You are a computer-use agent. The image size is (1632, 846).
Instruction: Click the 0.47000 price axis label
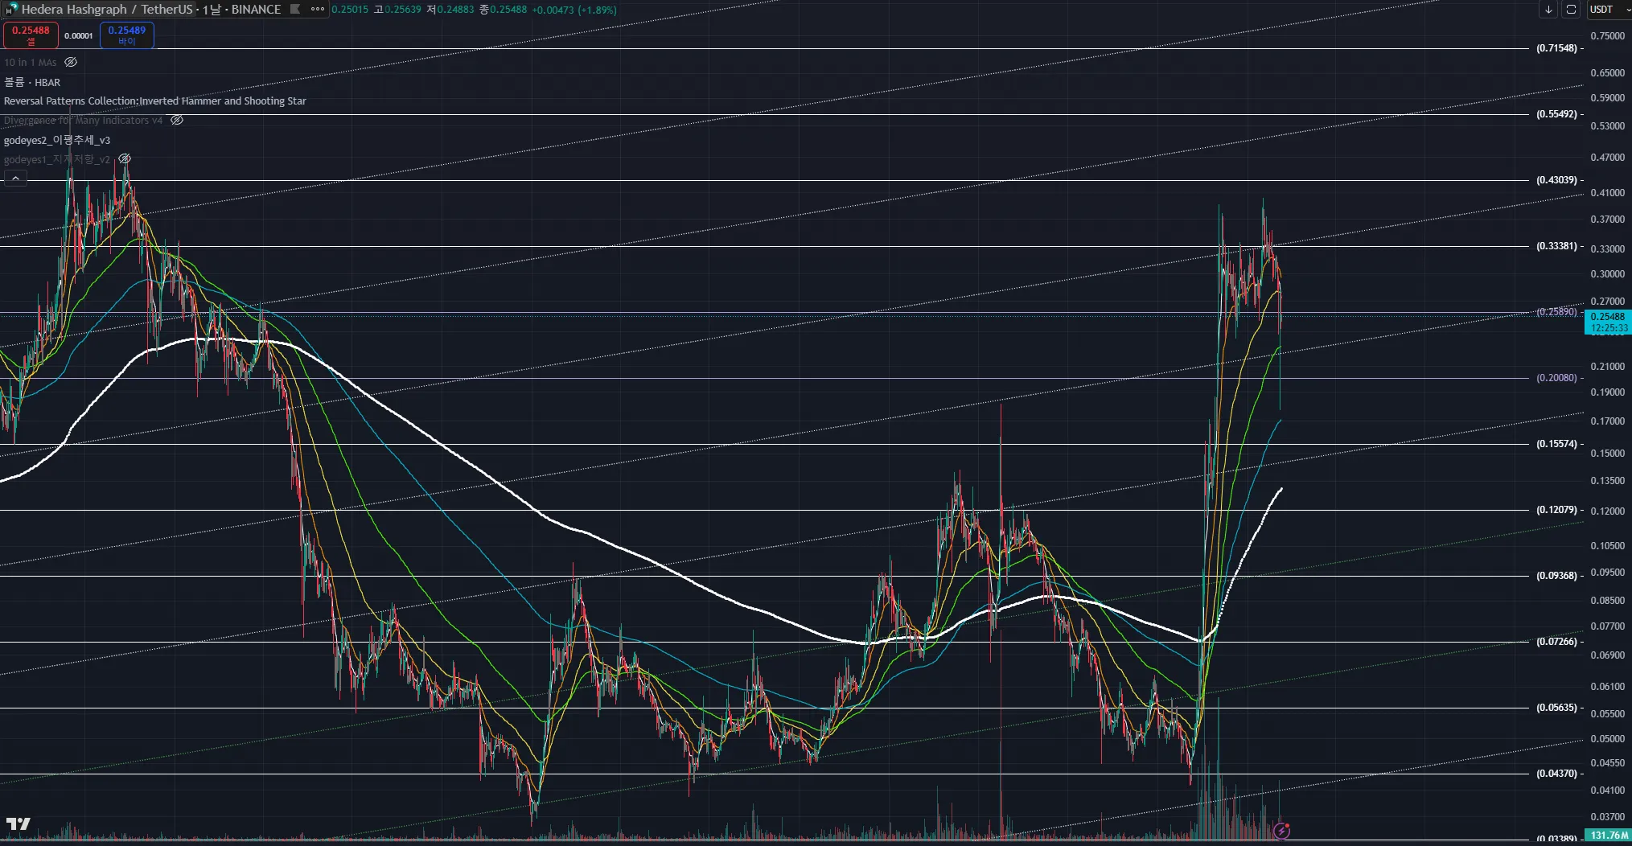(x=1607, y=158)
